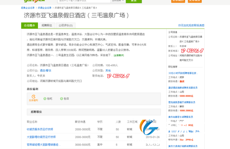
Task: Expand full description via 全部展开
Action: click(119, 55)
